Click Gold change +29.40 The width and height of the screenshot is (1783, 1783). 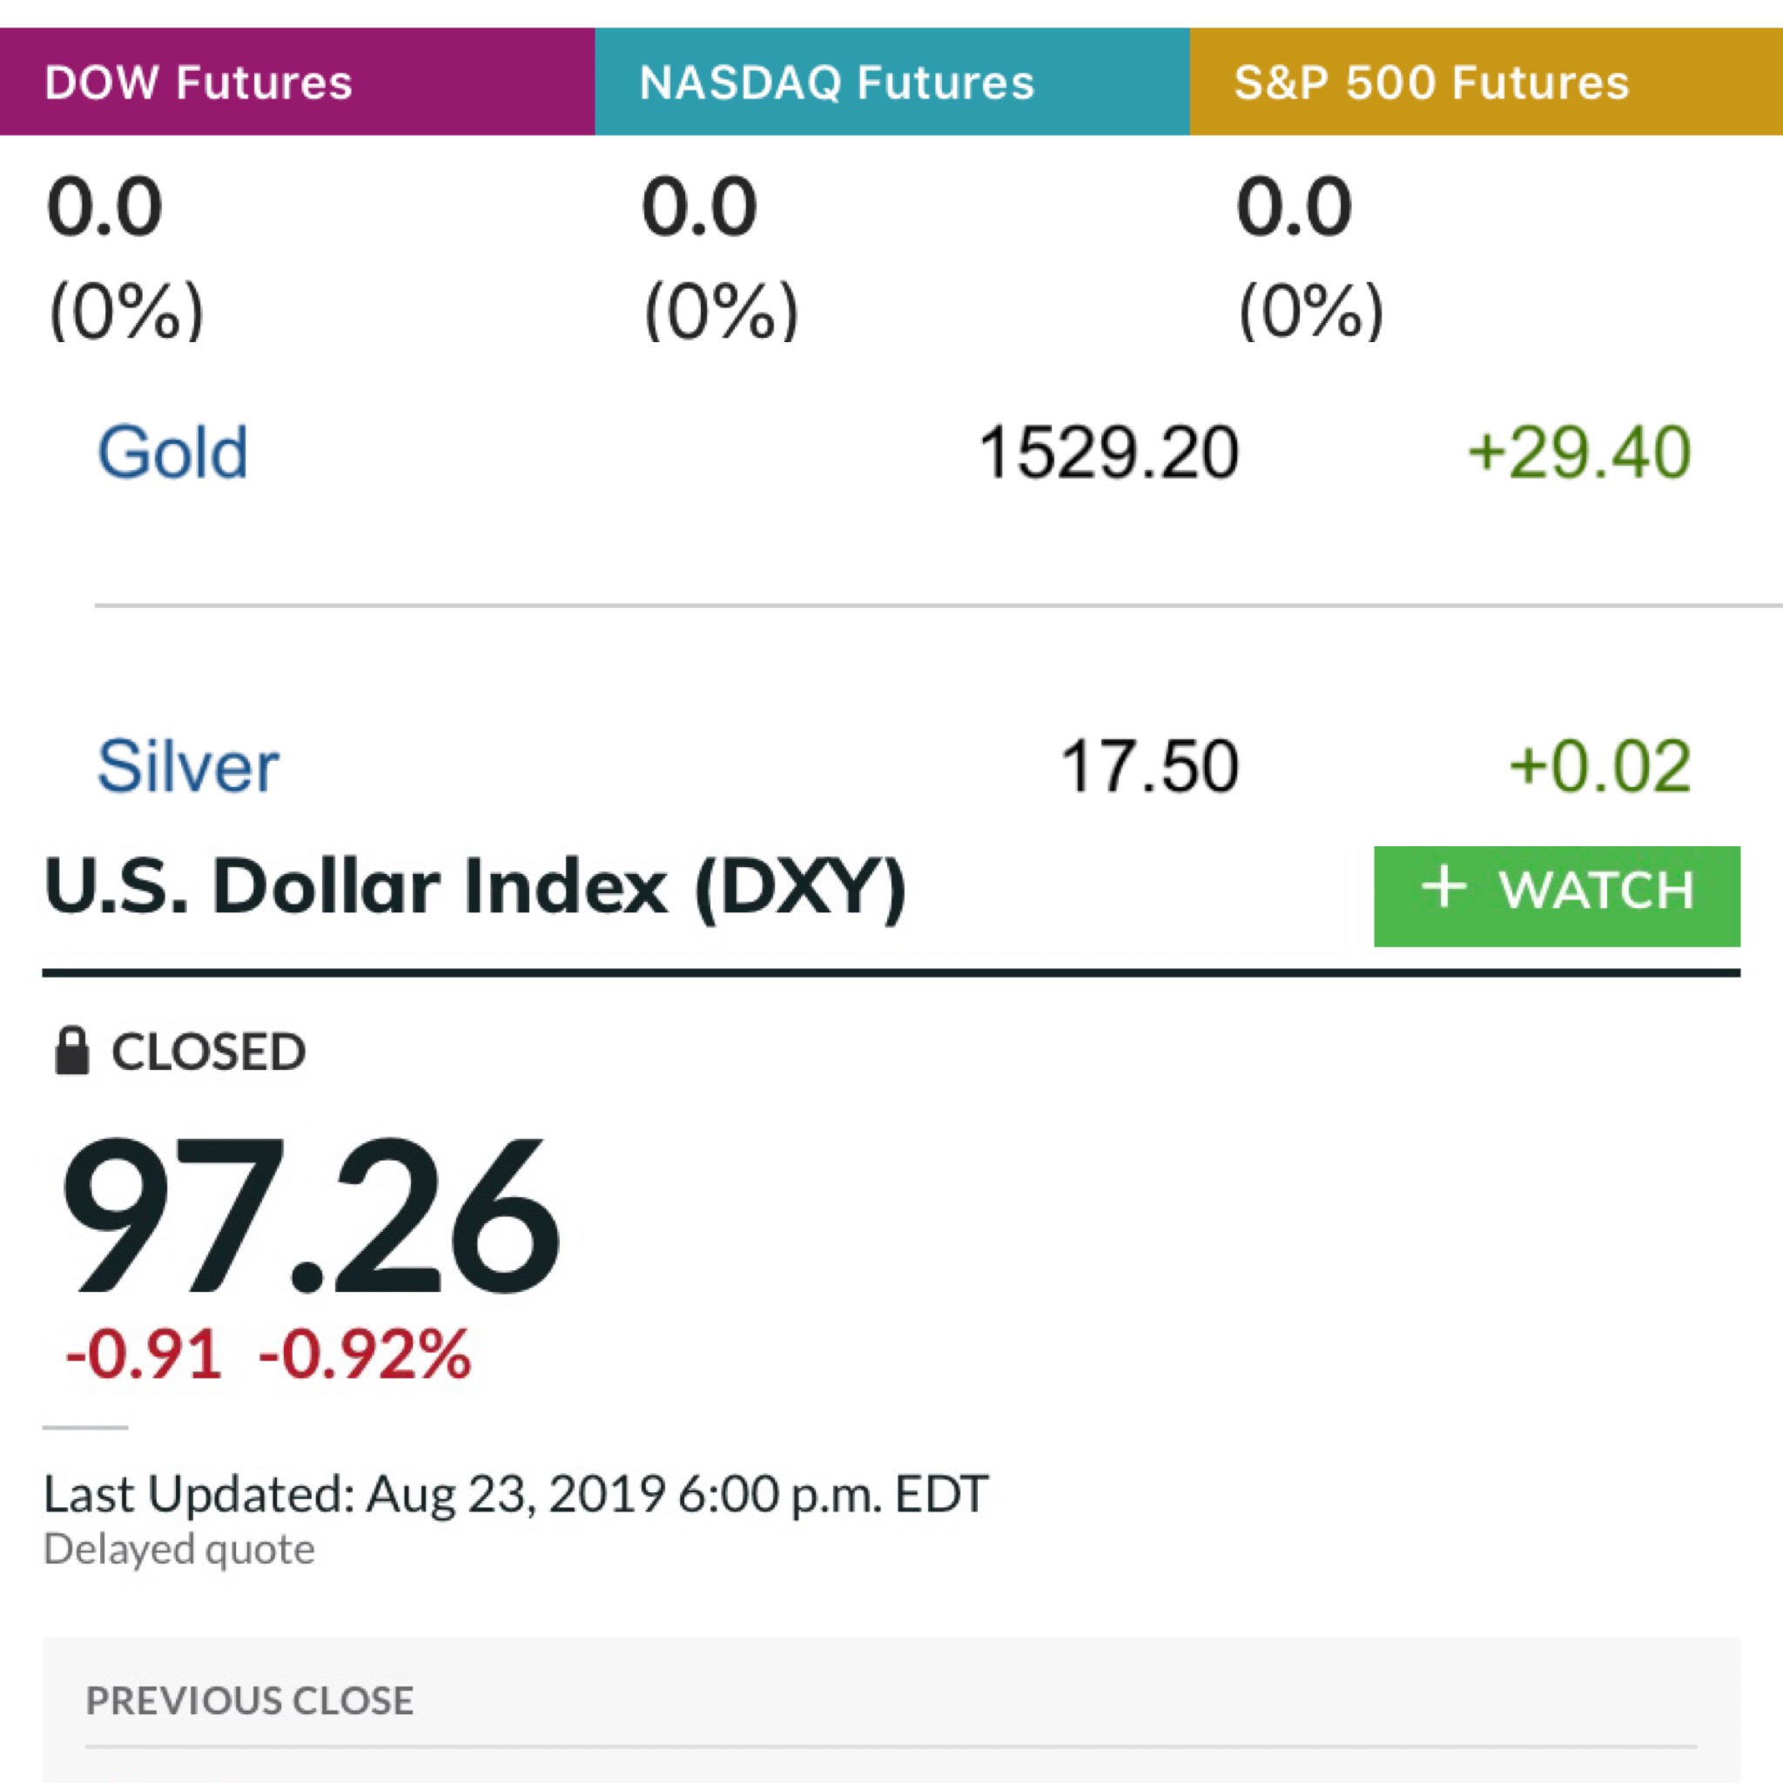[x=1579, y=452]
